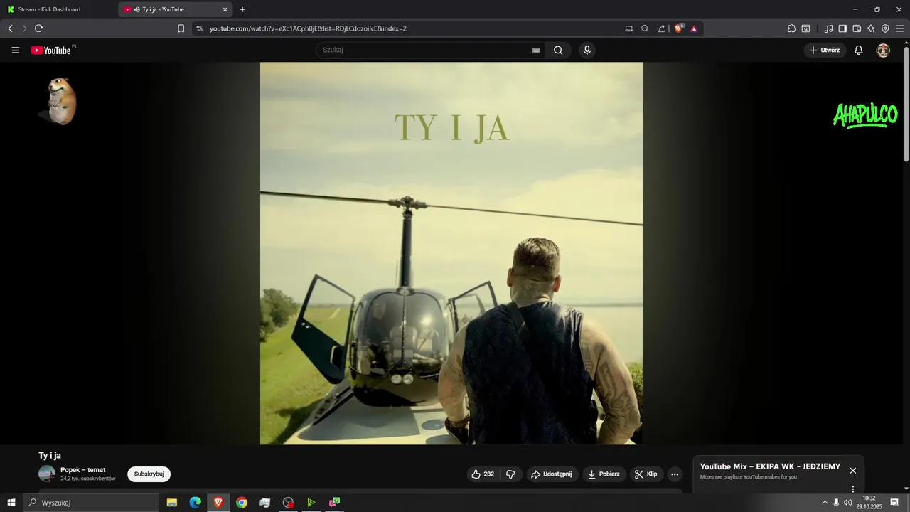Open the Windows notification center
The height and width of the screenshot is (512, 910).
(x=894, y=503)
